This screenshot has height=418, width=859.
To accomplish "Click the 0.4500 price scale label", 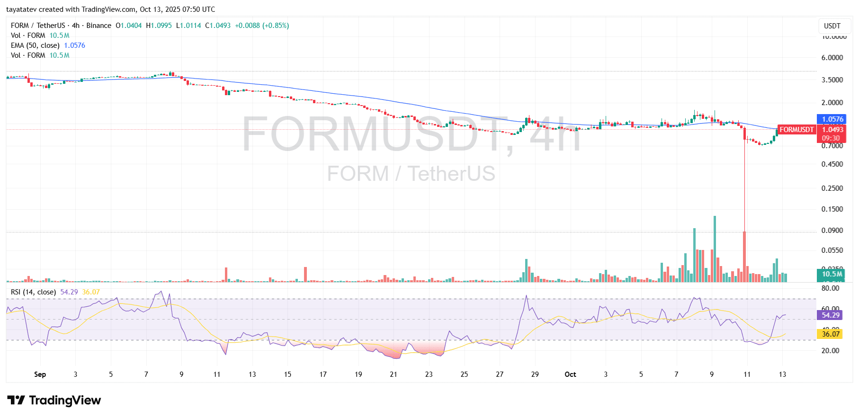I will click(x=832, y=164).
